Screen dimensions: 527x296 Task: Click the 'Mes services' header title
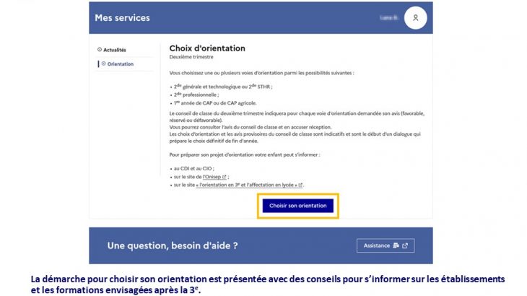pyautogui.click(x=122, y=17)
